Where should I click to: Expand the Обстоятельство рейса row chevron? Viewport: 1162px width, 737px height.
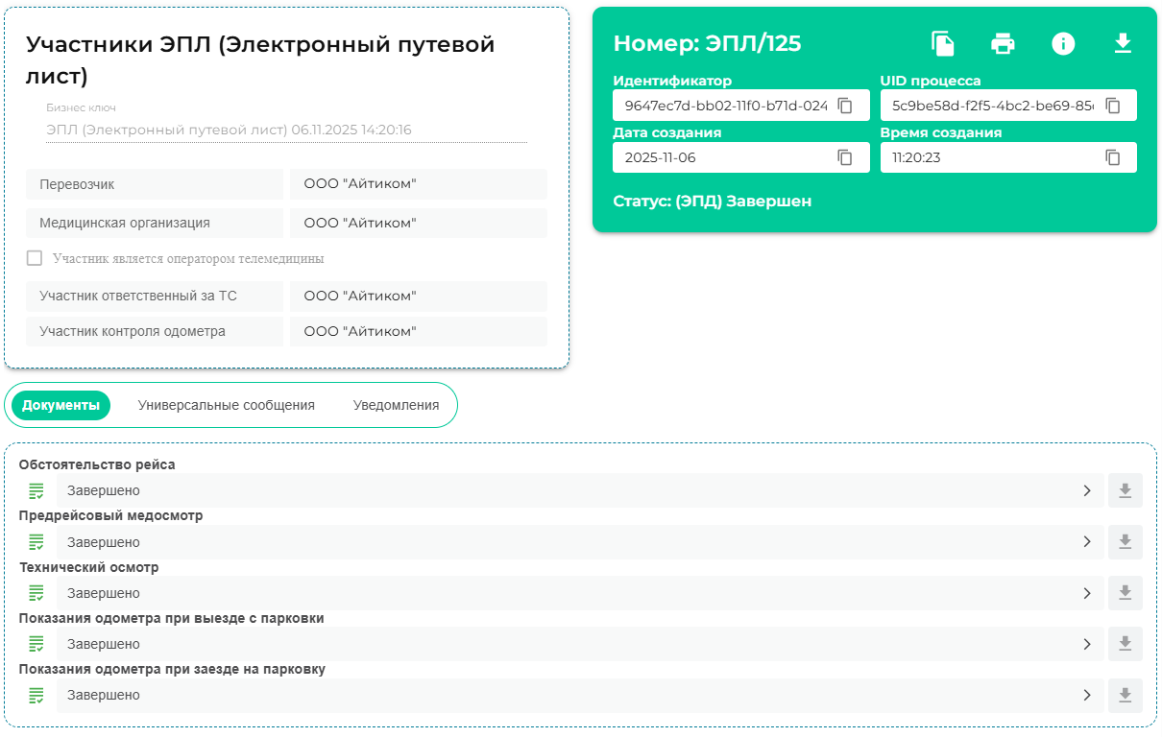point(1087,490)
